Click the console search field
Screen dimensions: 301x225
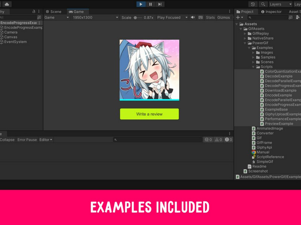pyautogui.click(x=158, y=139)
